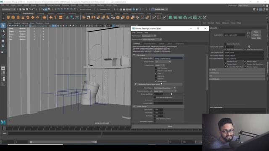Screen dimensions: 269x151
Task: Toggle Strip Obj Namespaces checkbox
Action: click(225, 49)
